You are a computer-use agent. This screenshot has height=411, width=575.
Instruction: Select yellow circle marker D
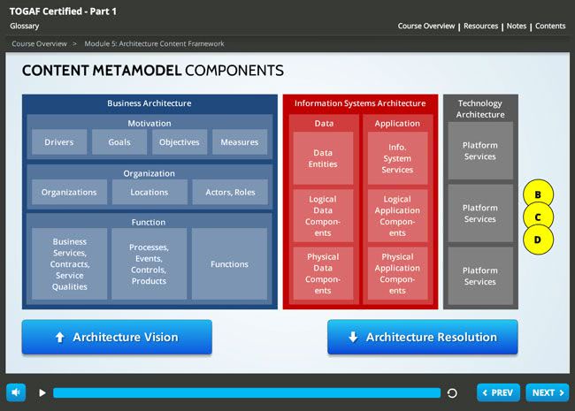point(538,240)
